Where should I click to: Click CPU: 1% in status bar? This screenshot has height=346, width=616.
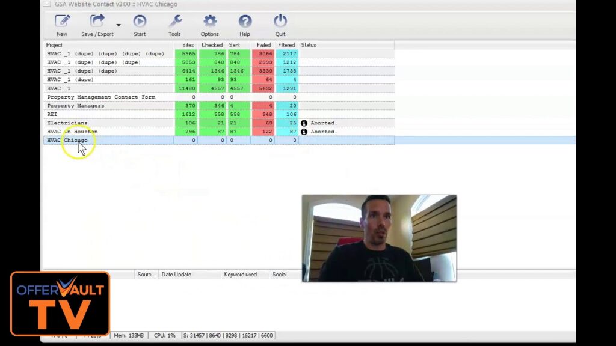[165, 335]
